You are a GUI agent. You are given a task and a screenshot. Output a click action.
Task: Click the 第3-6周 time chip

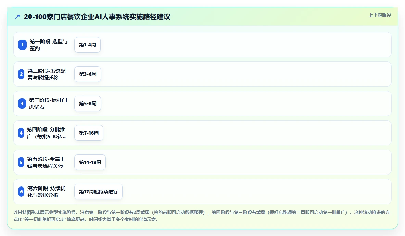[x=88, y=74]
